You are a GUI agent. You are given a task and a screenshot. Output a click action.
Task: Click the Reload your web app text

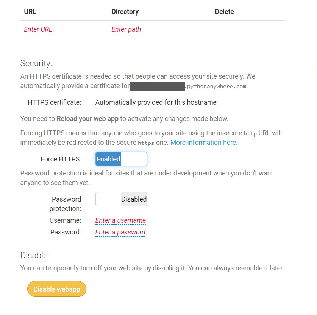point(87,118)
